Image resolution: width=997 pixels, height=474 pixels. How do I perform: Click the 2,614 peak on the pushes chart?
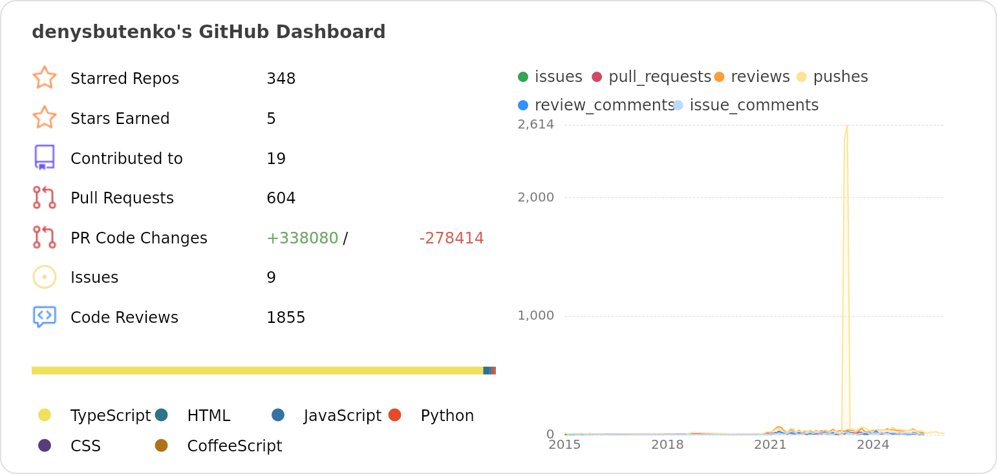click(x=848, y=127)
